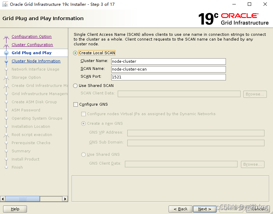Click the Install Product step
The width and height of the screenshot is (273, 214).
pos(25,159)
